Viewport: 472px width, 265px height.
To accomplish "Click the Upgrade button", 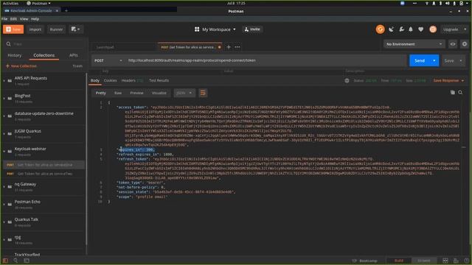I will pyautogui.click(x=451, y=29).
